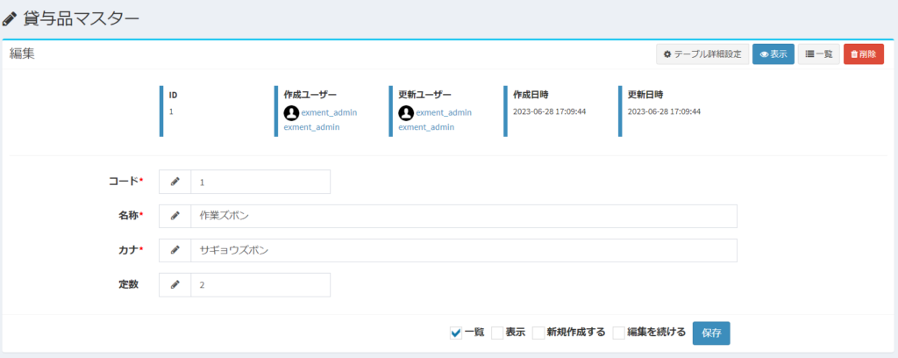Image resolution: width=898 pixels, height=358 pixels.
Task: Click lower exment_admin link under 作成ユーザー
Action: pos(311,127)
